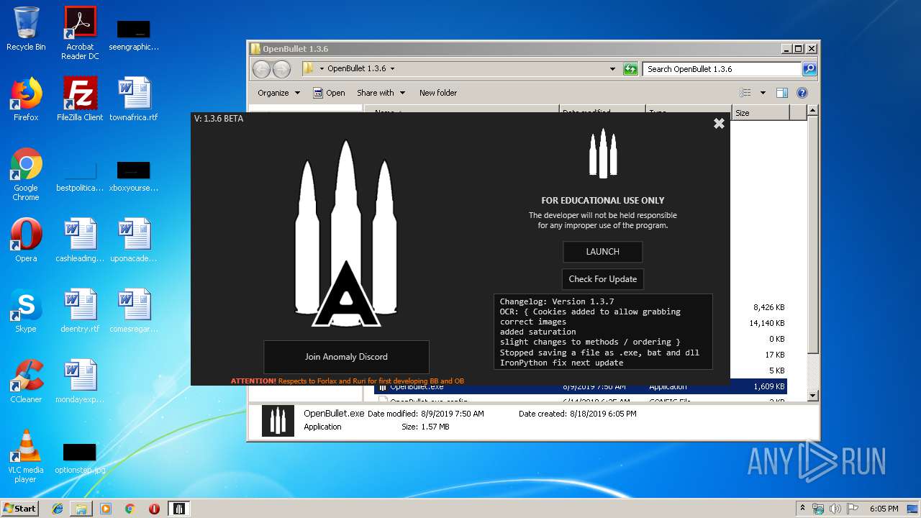Select uponacade document on the desktop
The height and width of the screenshot is (518, 921).
click(x=134, y=240)
